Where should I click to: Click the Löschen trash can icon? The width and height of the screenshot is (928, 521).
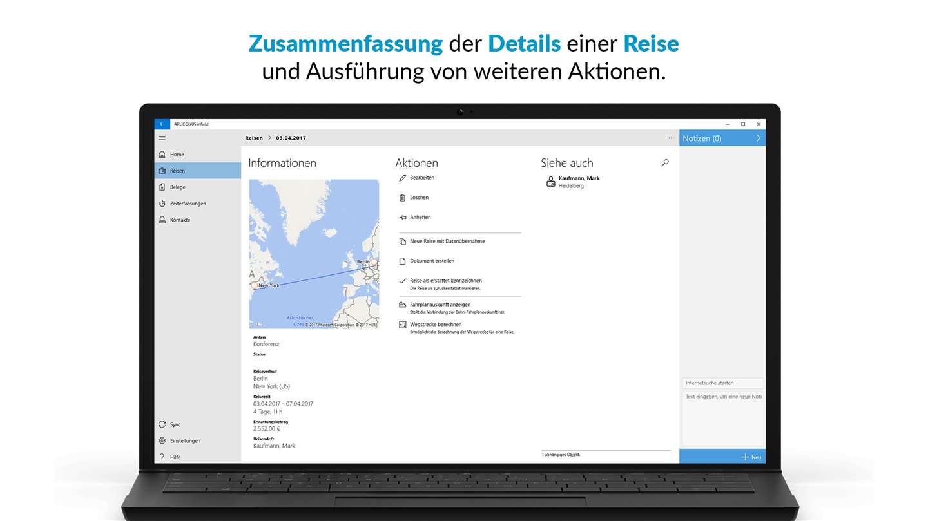pyautogui.click(x=403, y=198)
